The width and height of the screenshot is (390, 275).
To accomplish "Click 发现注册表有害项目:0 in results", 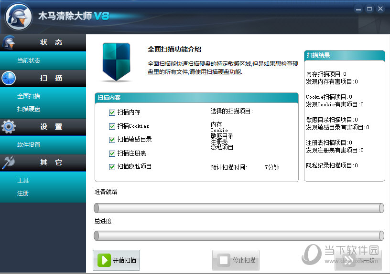I will click(x=335, y=150).
